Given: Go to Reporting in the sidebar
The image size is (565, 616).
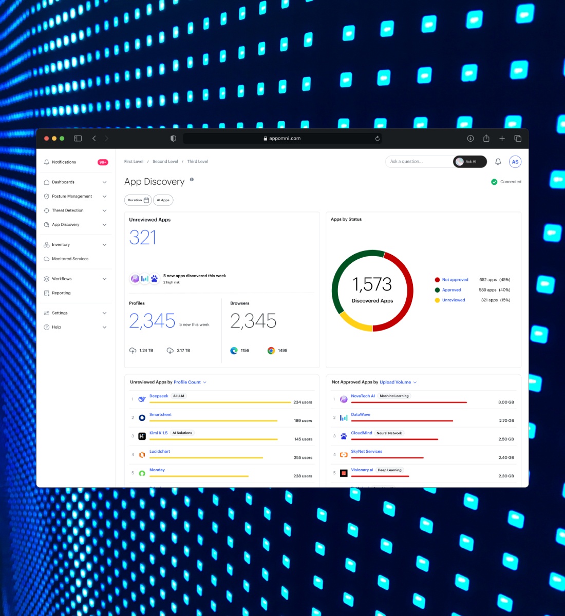Looking at the screenshot, I should 61,293.
